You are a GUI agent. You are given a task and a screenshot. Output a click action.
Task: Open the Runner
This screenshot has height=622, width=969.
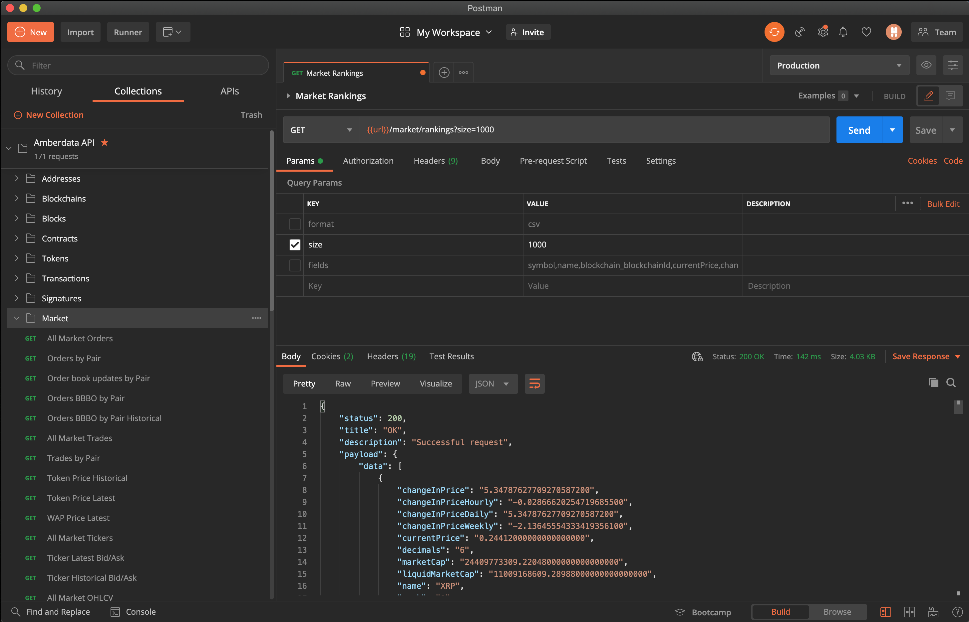click(x=128, y=32)
